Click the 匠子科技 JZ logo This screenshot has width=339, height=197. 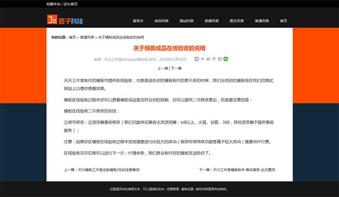[65, 20]
